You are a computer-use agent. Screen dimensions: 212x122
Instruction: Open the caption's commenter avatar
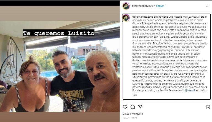pyautogui.click(x=126, y=18)
